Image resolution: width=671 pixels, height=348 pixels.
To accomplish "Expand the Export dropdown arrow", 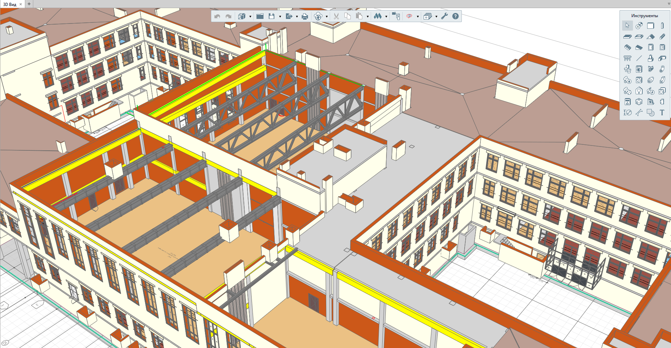I will (x=297, y=16).
